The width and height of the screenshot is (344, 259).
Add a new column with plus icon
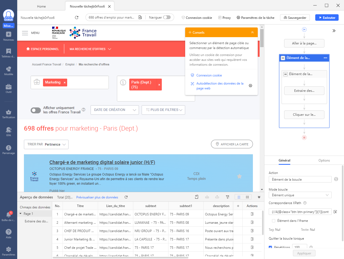tap(238, 206)
